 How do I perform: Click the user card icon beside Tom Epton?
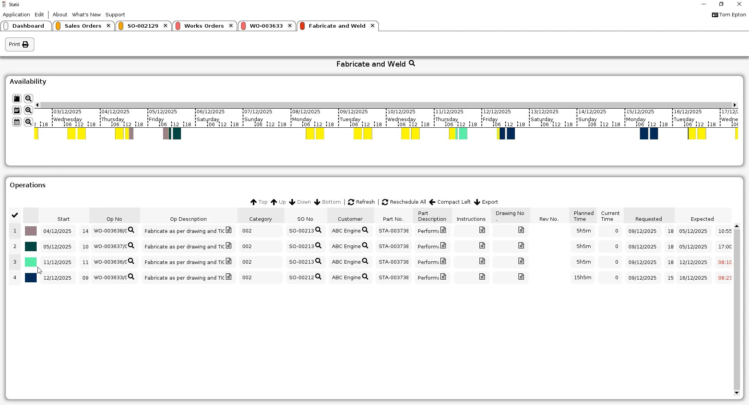coord(715,15)
